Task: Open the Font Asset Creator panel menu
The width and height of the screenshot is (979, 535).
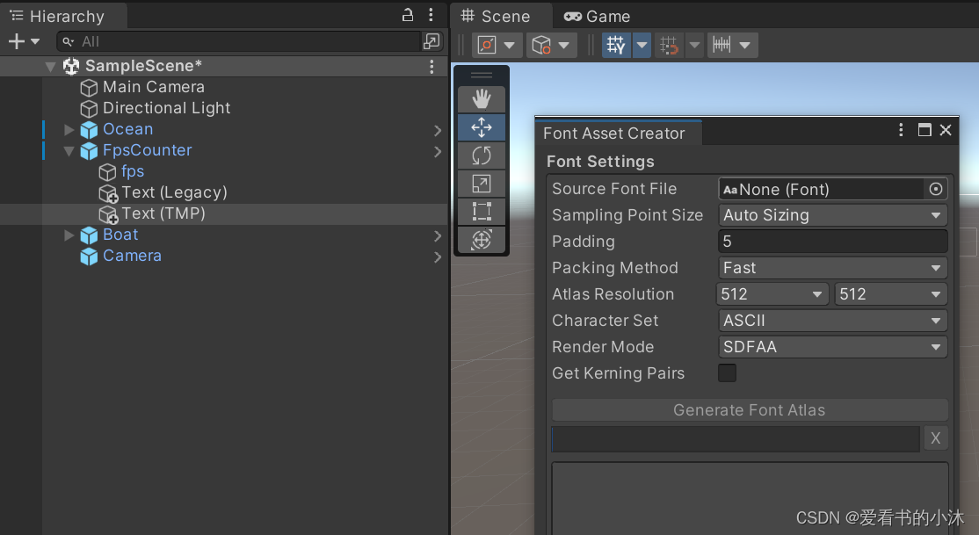Action: click(x=901, y=129)
